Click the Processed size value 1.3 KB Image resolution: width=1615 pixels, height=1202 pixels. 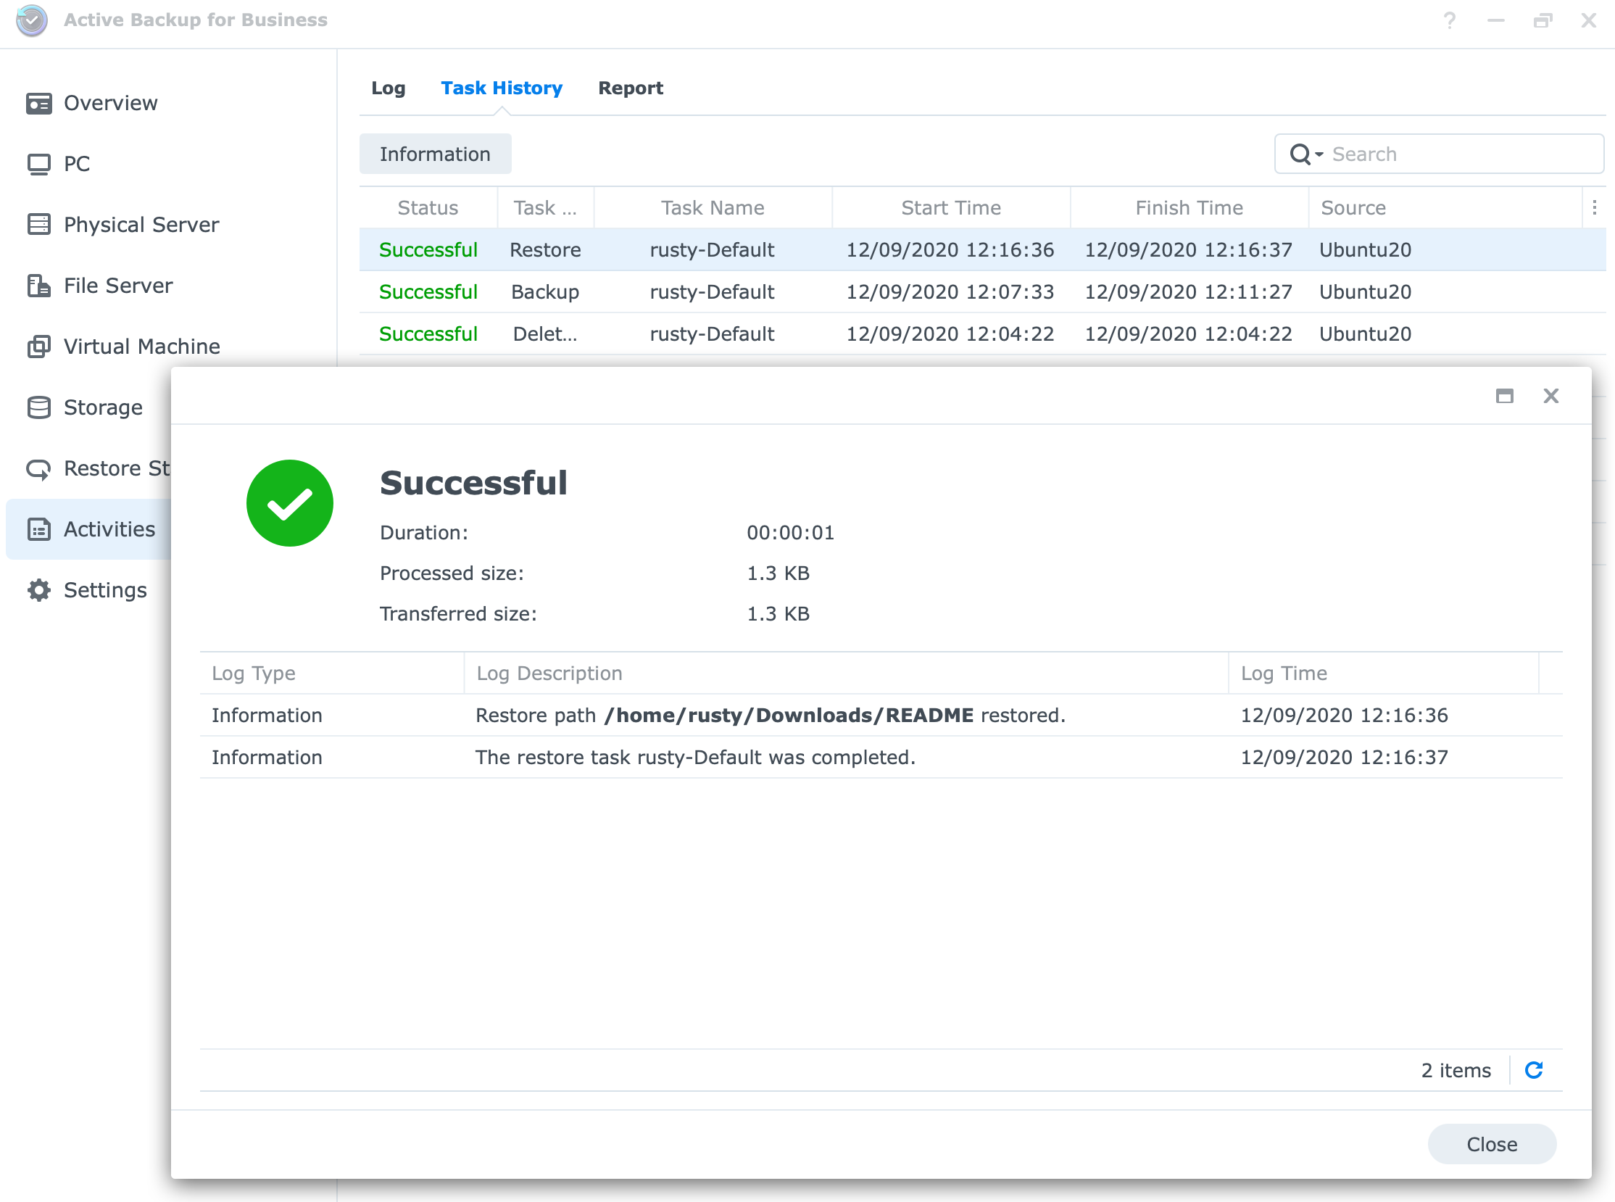tap(778, 573)
